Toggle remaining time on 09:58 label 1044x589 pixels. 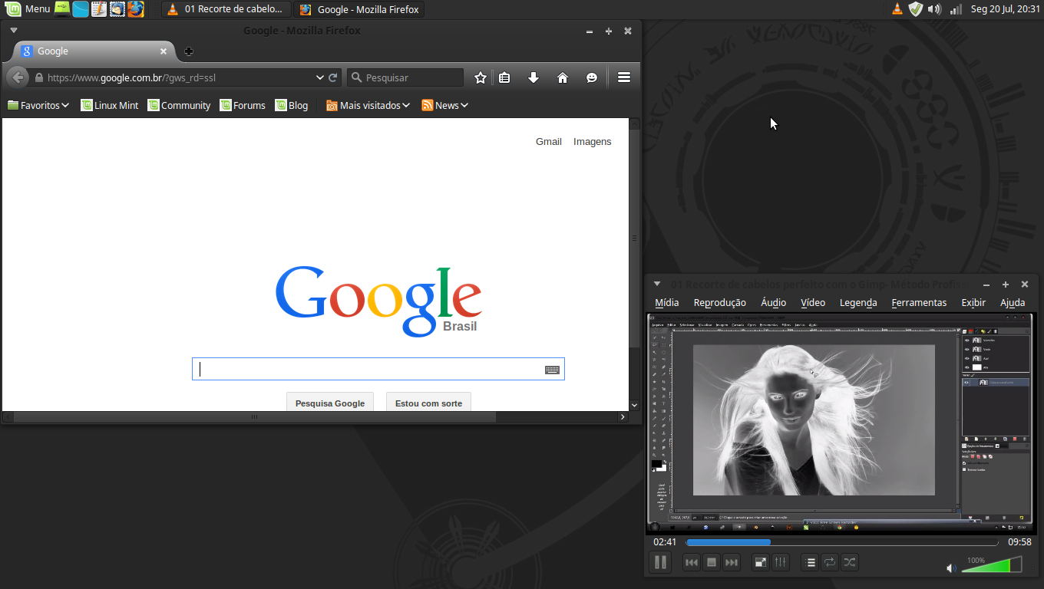pyautogui.click(x=1019, y=542)
